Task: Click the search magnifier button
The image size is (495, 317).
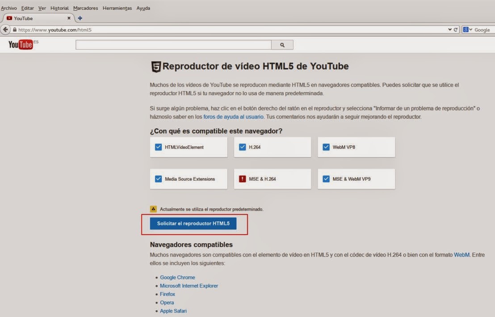Action: tap(282, 45)
